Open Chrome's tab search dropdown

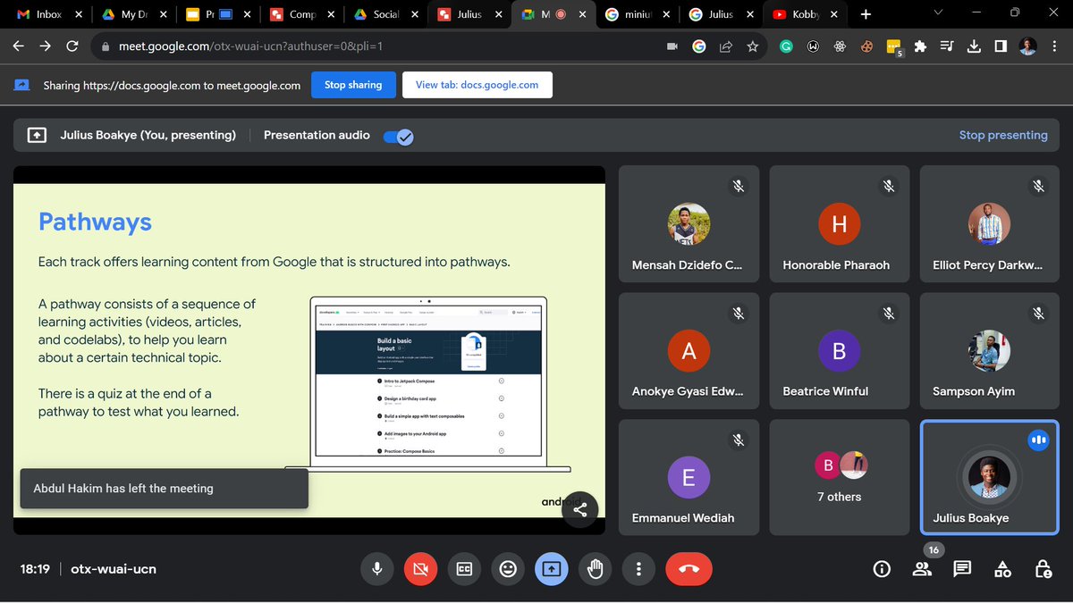point(937,14)
